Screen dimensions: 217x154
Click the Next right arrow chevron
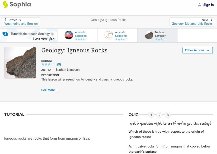point(212,20)
